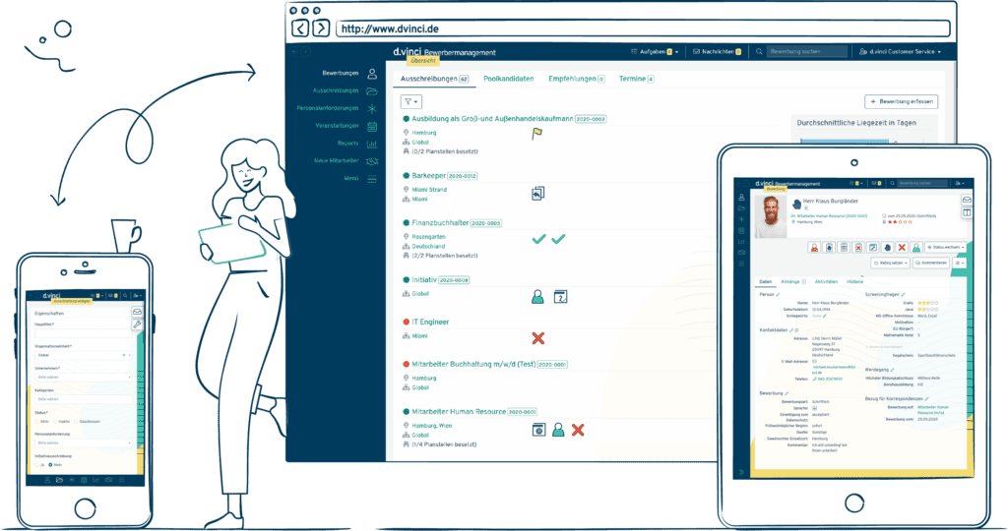Open Ausschreibungen folder icon in sidebar
Screen dimensions: 1008x531
[371, 91]
